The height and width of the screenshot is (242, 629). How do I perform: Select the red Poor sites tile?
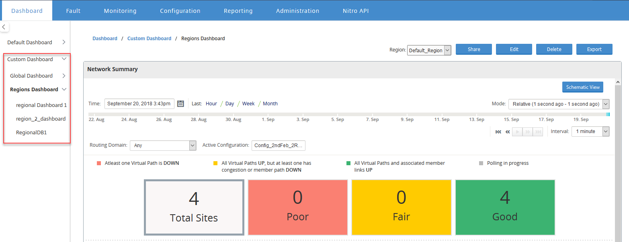coord(298,207)
